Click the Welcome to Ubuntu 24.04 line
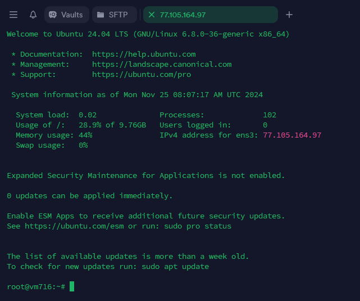Image resolution: width=360 pixels, height=301 pixels. [x=148, y=34]
